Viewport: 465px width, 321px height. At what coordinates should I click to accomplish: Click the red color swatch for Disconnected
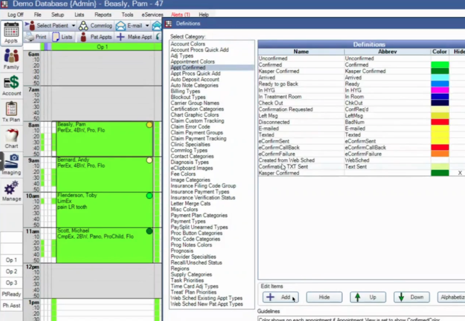(x=440, y=122)
